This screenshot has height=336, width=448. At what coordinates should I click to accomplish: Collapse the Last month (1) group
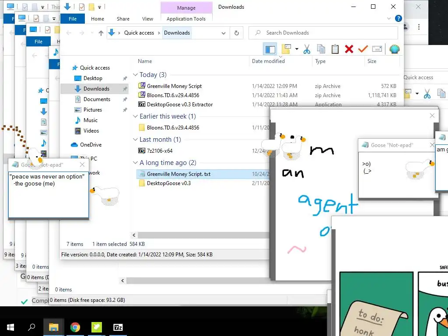135,140
